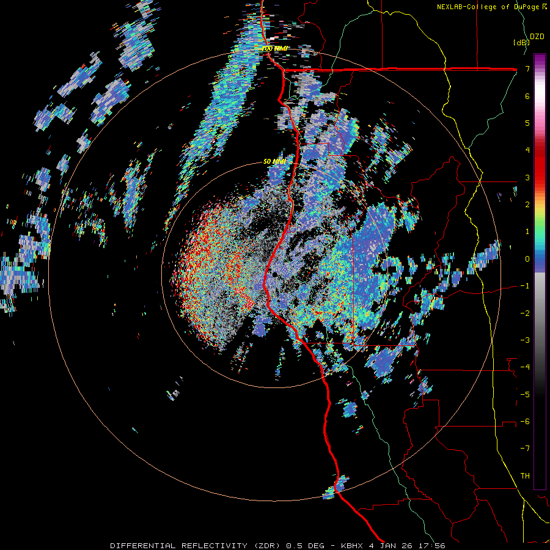
Task: Click the [dB] units label
Action: [x=522, y=42]
